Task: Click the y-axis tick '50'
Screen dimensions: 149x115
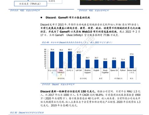Action: tap(45, 58)
